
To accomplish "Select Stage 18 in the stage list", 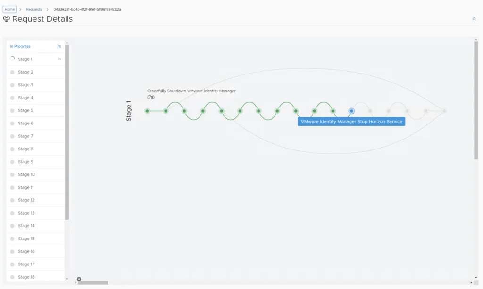I will (x=35, y=277).
